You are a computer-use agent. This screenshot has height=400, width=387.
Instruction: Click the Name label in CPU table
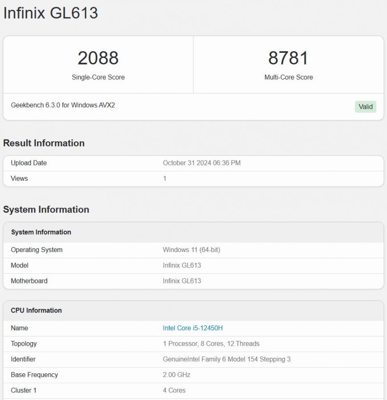tap(19, 328)
